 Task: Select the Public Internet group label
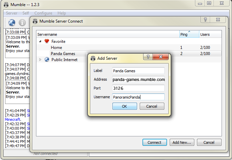pos(64,60)
